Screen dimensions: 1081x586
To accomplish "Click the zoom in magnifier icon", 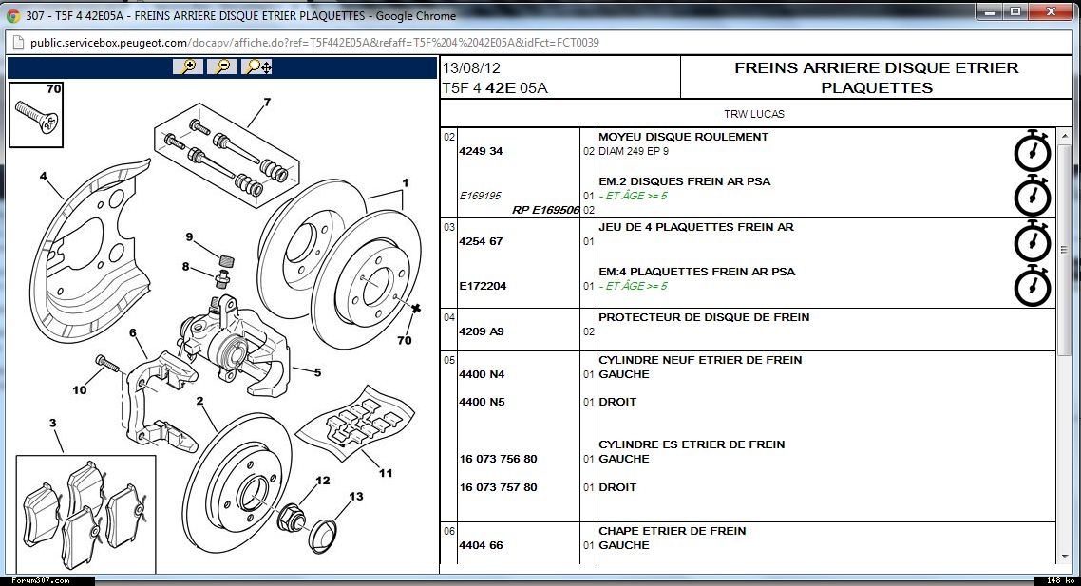I will click(x=188, y=66).
